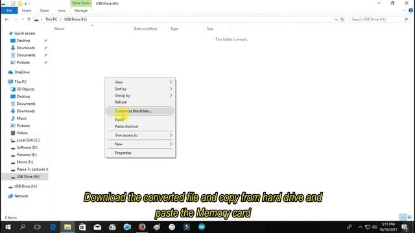Go back with the back arrow
The image size is (415, 233).
pos(6,19)
